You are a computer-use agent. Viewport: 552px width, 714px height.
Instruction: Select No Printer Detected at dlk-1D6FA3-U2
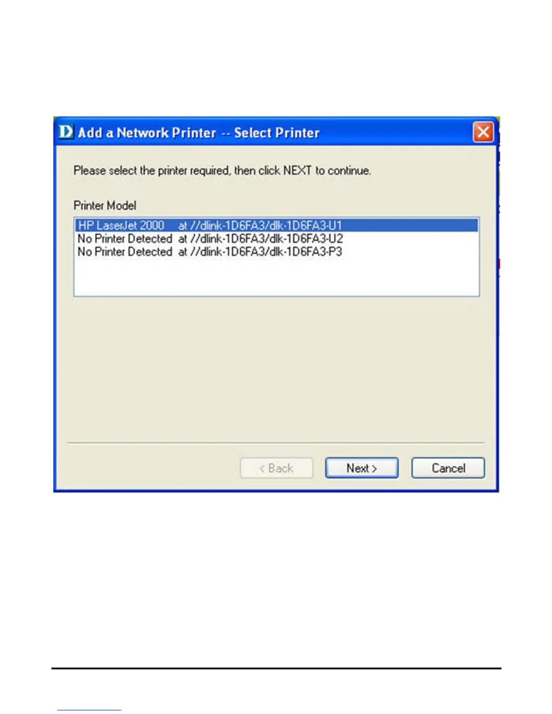click(276, 238)
